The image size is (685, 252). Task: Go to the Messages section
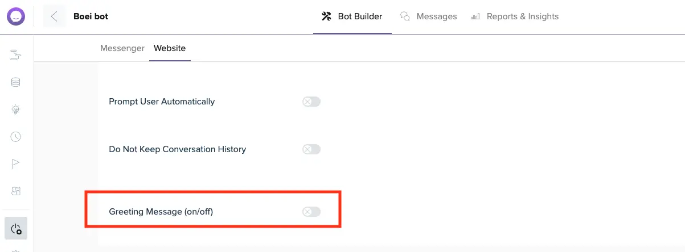[429, 16]
